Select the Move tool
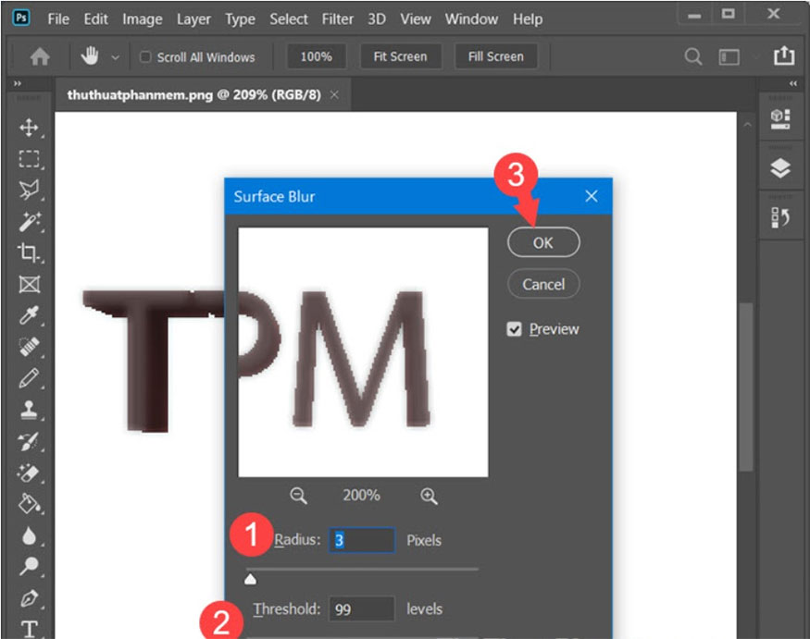This screenshot has width=810, height=639. point(31,129)
